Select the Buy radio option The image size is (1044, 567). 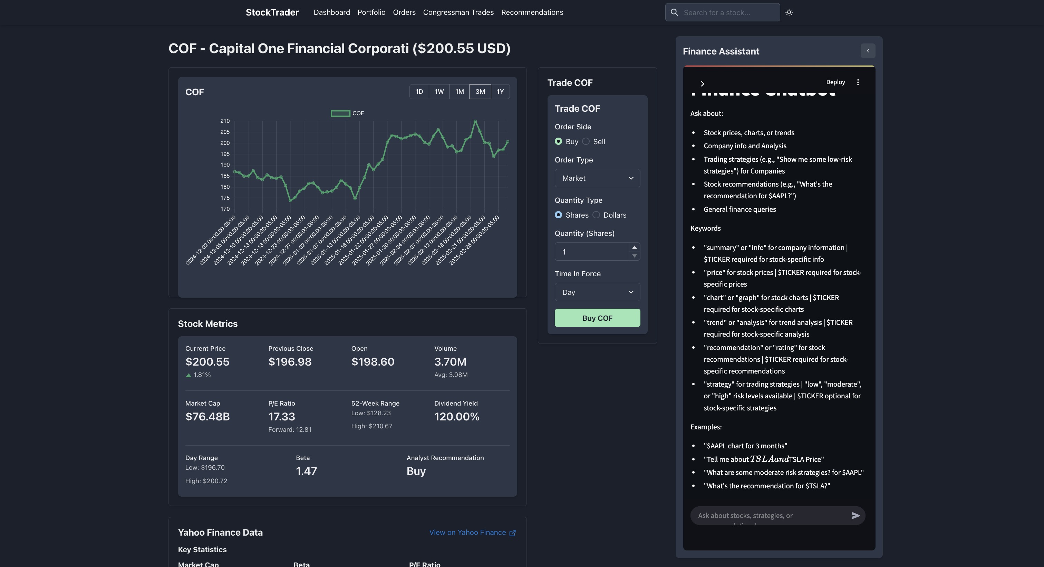559,141
